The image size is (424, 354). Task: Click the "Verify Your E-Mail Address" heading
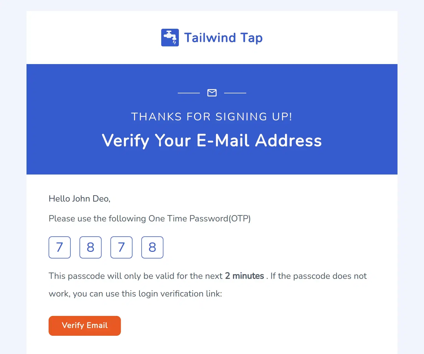coord(212,140)
